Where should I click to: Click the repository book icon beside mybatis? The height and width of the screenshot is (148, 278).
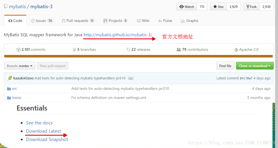[x=6, y=7]
